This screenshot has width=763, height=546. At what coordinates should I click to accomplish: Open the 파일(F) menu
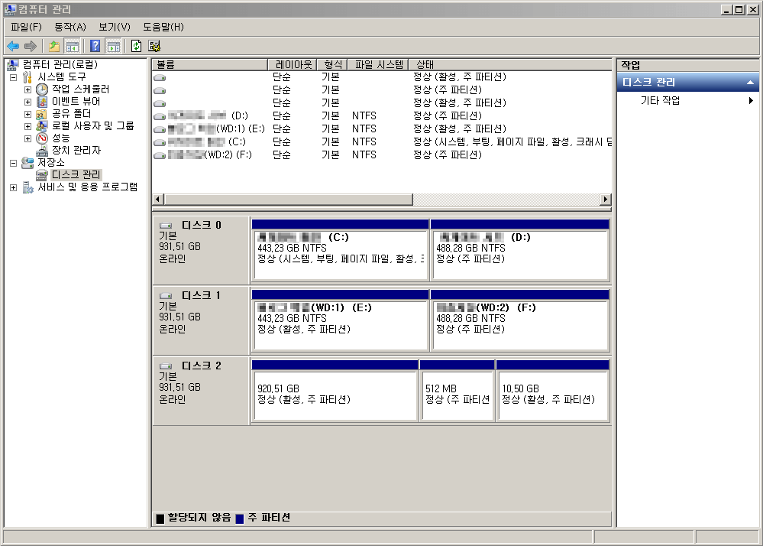(26, 27)
